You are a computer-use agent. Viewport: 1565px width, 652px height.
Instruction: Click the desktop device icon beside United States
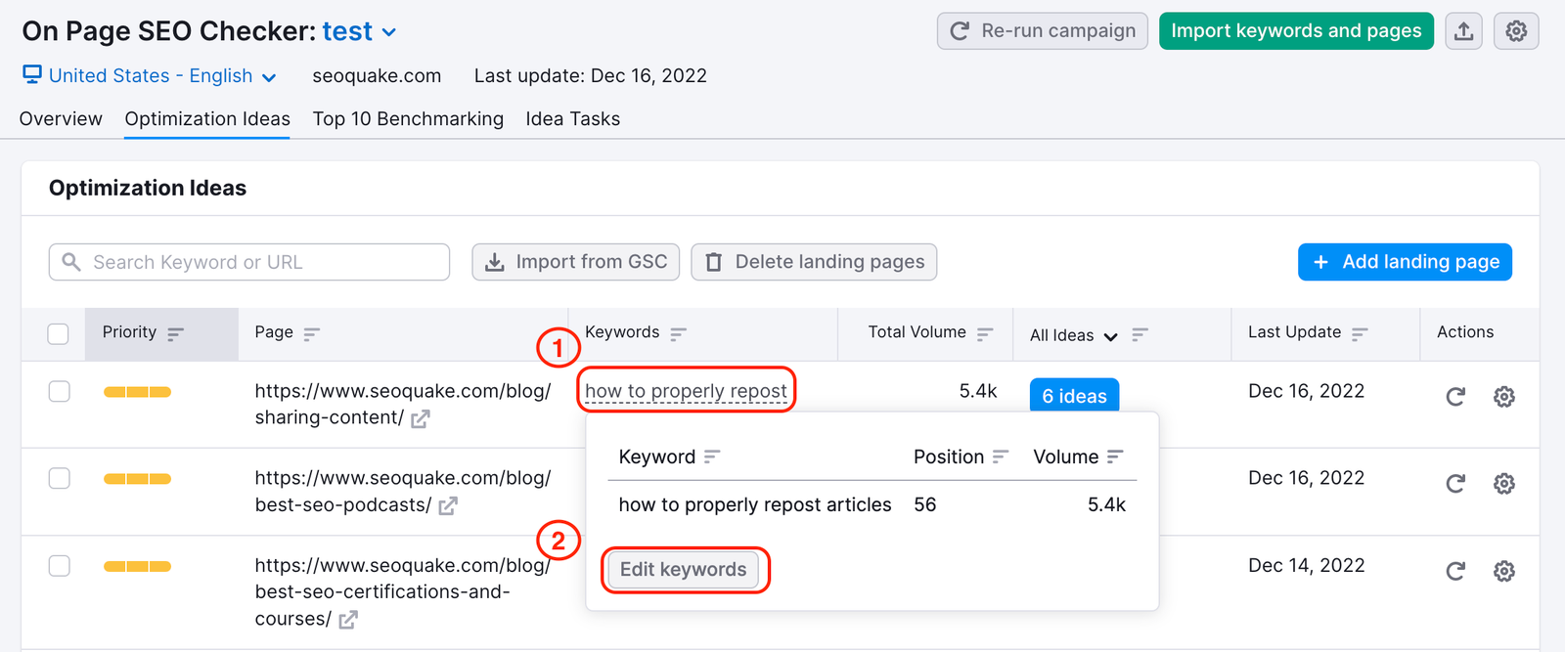[x=32, y=74]
